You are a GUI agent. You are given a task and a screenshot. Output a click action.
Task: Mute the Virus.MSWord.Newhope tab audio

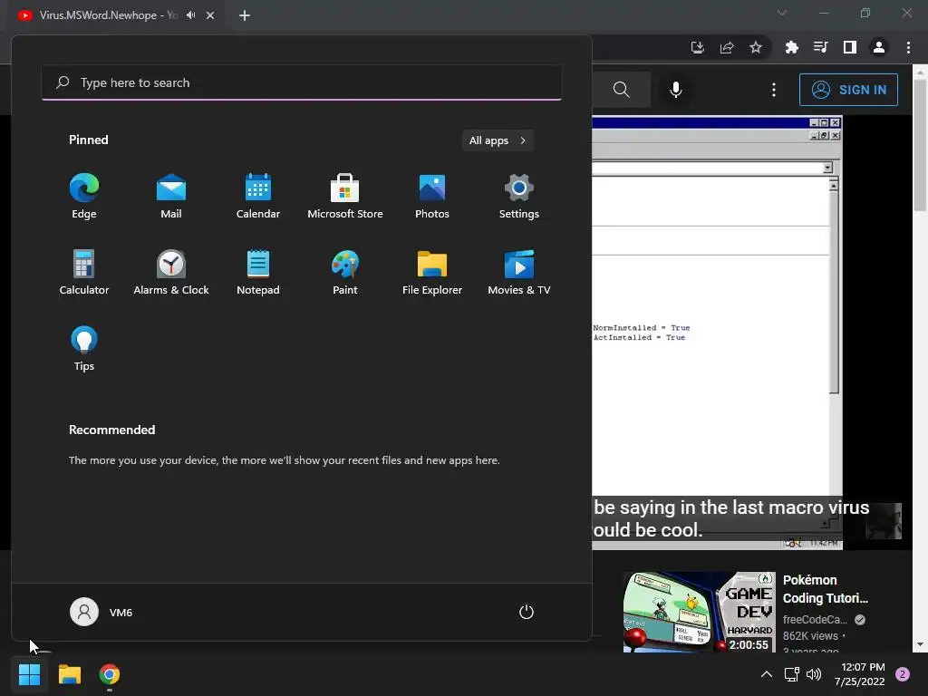(190, 14)
